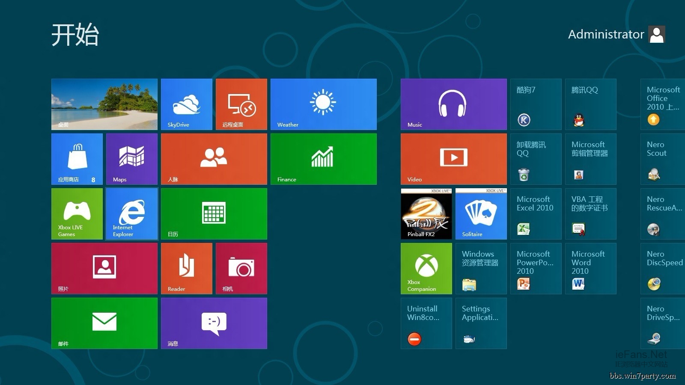Screen dimensions: 685x385
Task: Open the Pinball FX2 game tile
Action: (x=426, y=214)
